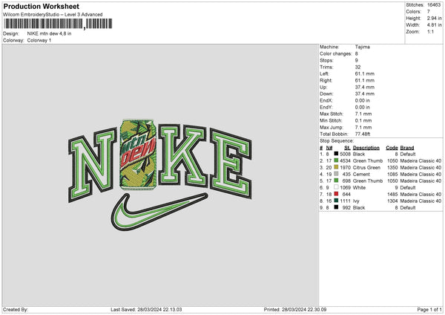Click the Zoom value 1:1

[x=430, y=31]
